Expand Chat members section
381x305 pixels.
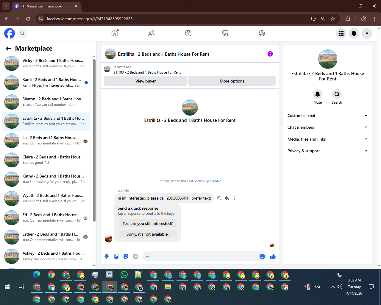tap(327, 127)
